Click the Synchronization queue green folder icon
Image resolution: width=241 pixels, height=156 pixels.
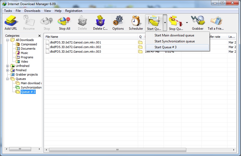[18, 87]
